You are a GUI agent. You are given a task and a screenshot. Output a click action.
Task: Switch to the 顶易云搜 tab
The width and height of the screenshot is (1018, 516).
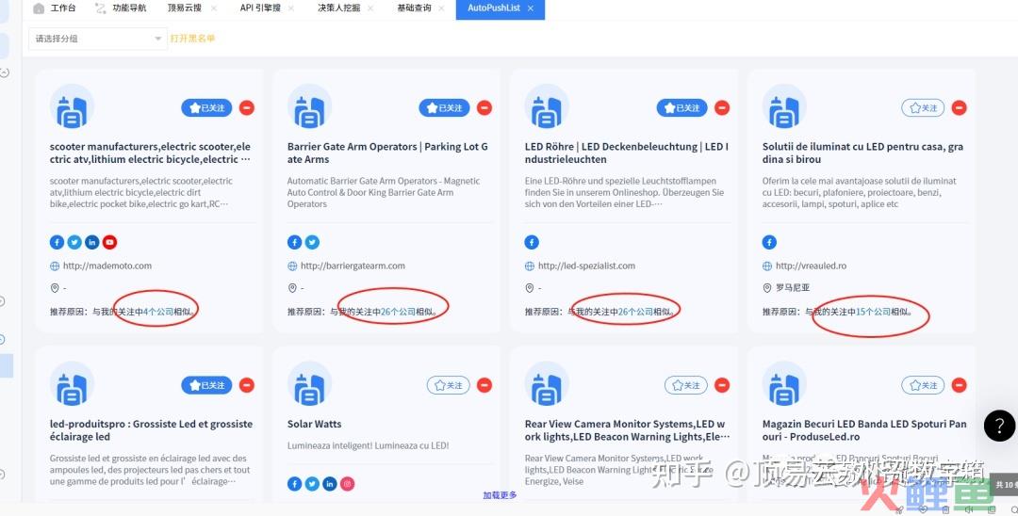point(185,8)
